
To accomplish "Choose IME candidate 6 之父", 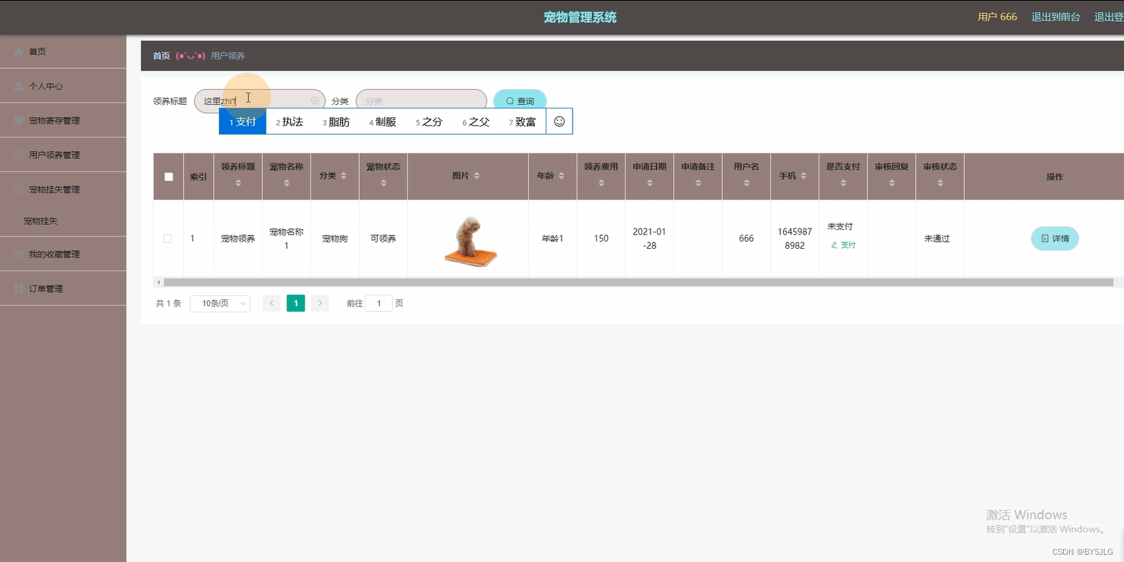I will (476, 122).
